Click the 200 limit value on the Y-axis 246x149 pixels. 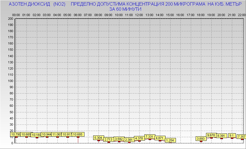[x=11, y=19]
